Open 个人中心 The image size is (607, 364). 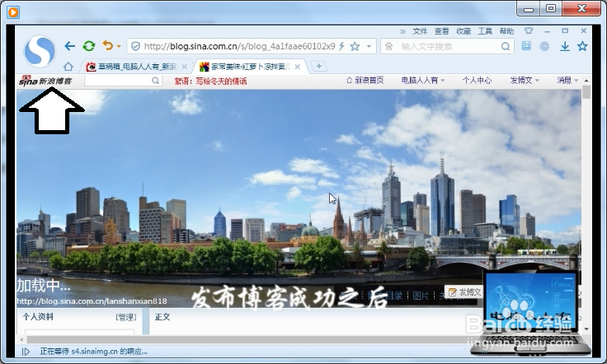pos(477,81)
